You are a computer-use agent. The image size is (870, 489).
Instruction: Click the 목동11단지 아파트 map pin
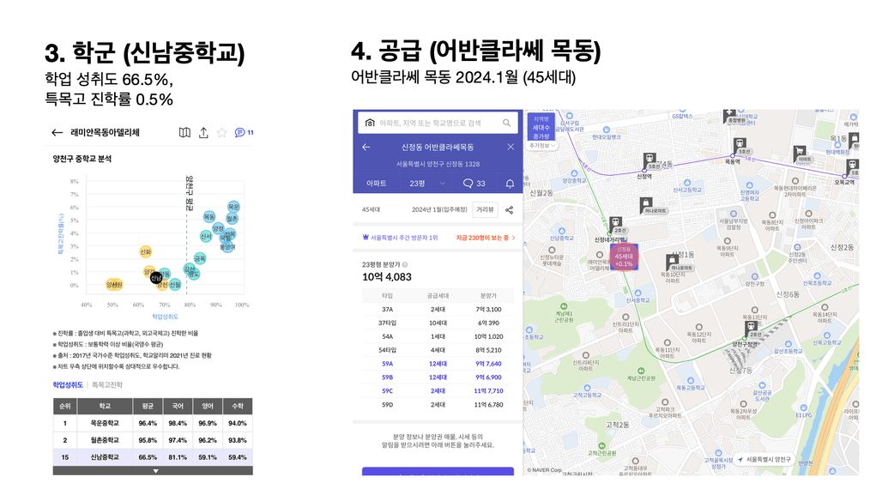point(667,343)
